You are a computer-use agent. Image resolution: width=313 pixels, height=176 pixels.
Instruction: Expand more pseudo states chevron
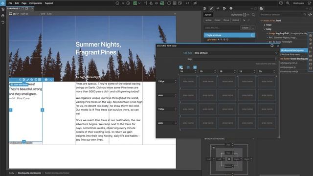tap(244, 20)
